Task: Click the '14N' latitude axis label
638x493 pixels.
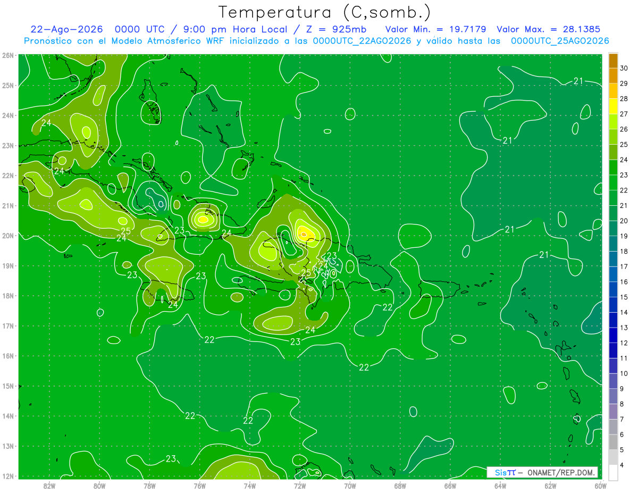Action: click(8, 416)
